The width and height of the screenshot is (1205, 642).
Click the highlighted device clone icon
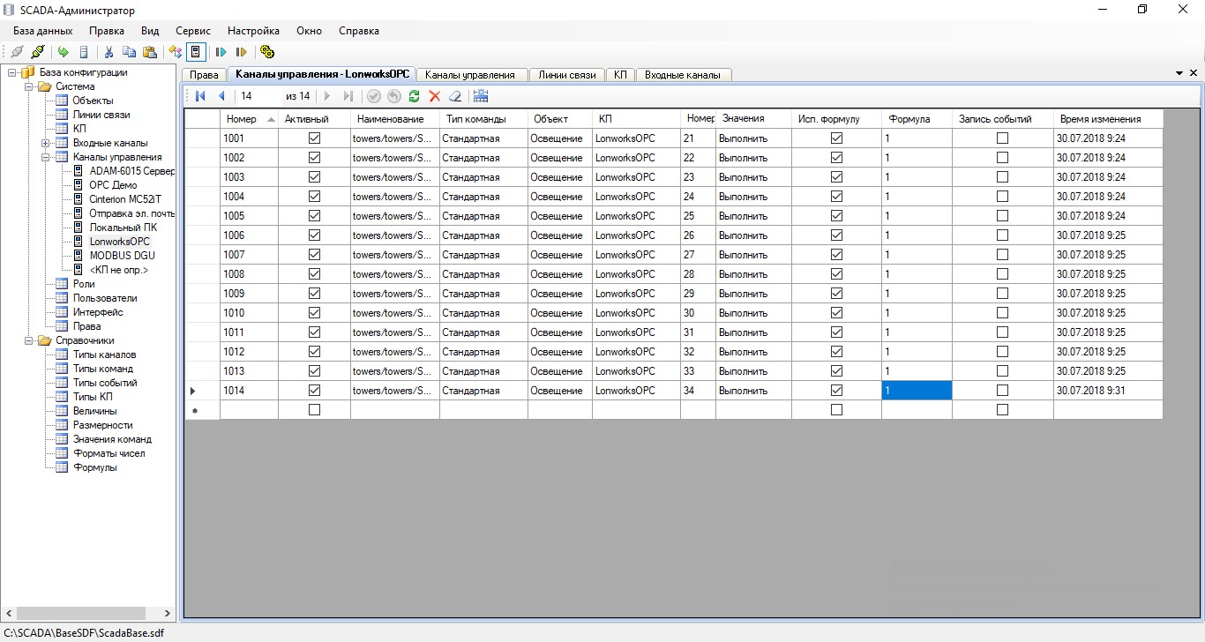[196, 52]
